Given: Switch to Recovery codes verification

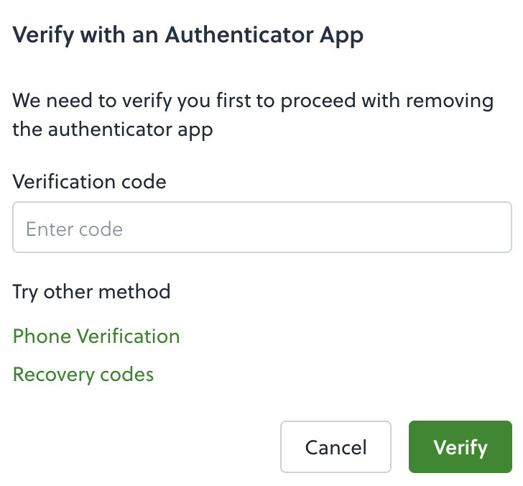Looking at the screenshot, I should 83,375.
